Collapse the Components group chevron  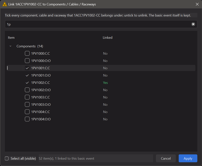click(10, 46)
